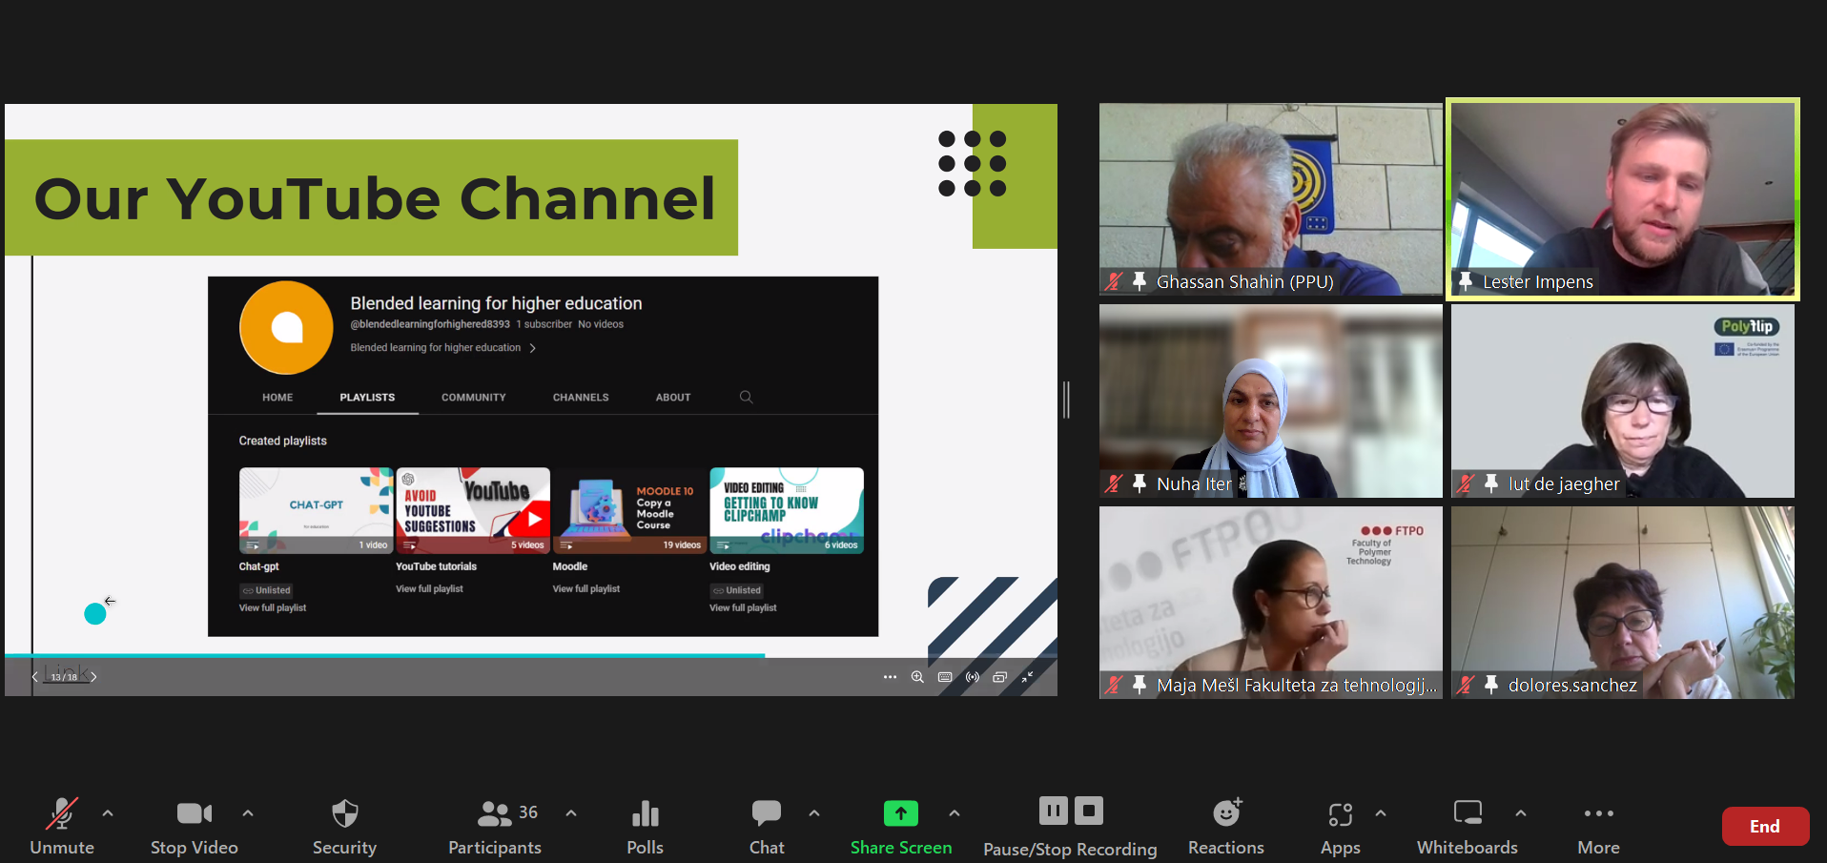Screen dimensions: 1827x863
Task: Click pin icon on Maja Mešl tile
Action: click(x=1139, y=685)
